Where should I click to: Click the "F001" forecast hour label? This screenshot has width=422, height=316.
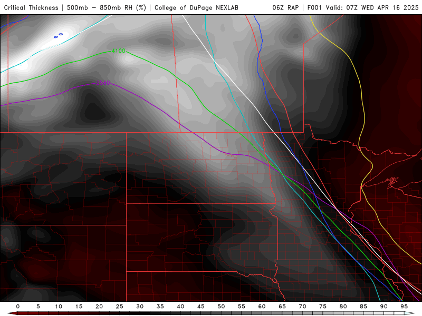click(314, 7)
